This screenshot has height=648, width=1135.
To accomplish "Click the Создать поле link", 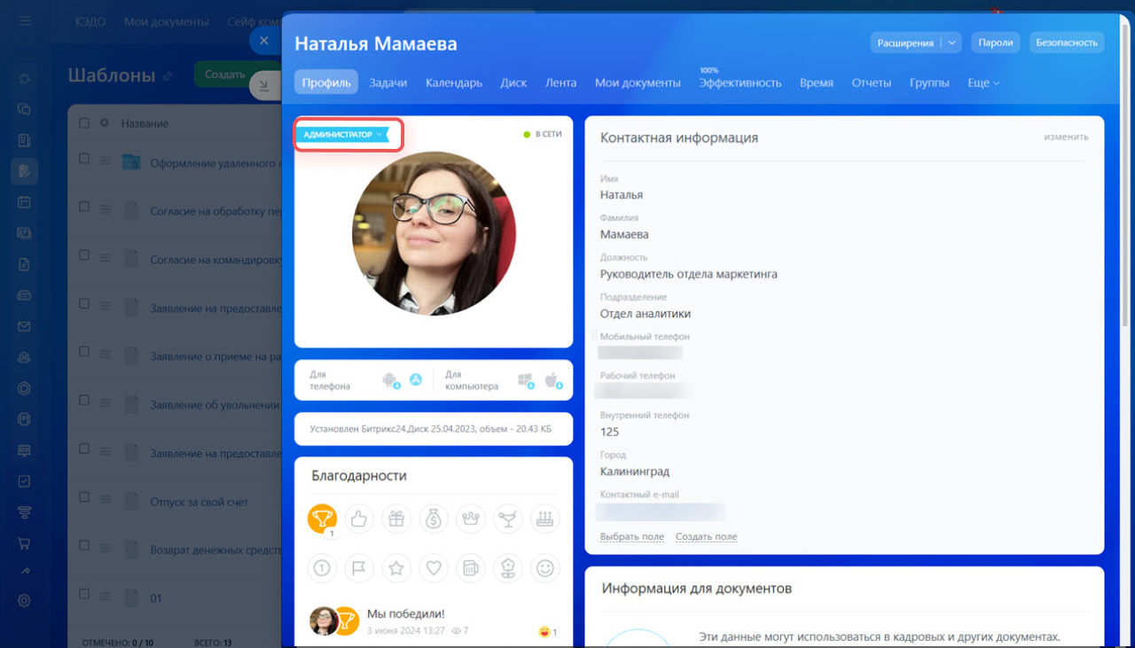I will (706, 536).
